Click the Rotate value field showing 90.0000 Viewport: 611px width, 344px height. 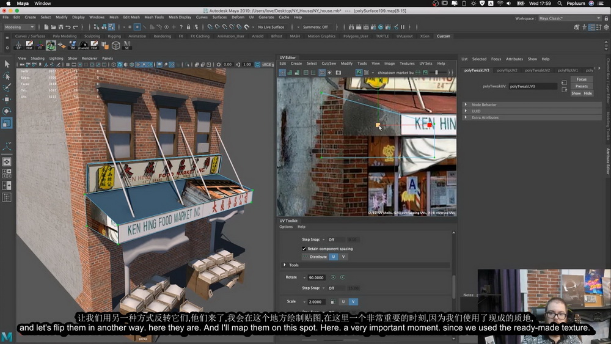click(x=316, y=277)
